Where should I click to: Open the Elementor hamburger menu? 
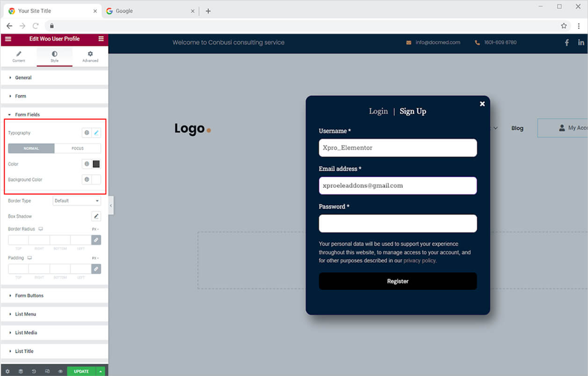[x=8, y=39]
